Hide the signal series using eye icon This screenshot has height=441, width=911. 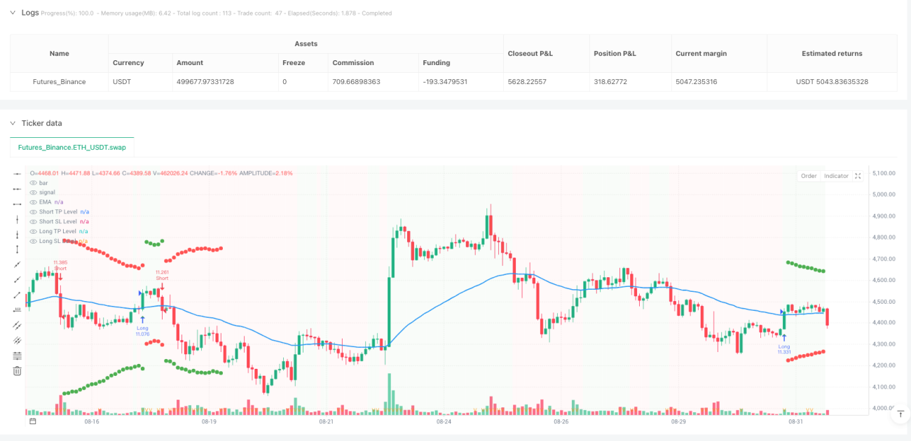point(33,192)
